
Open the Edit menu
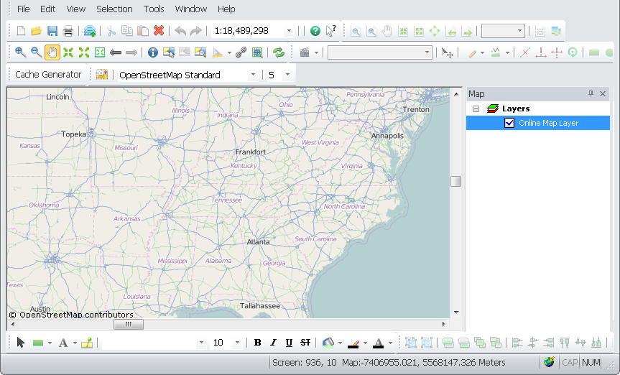pyautogui.click(x=48, y=9)
